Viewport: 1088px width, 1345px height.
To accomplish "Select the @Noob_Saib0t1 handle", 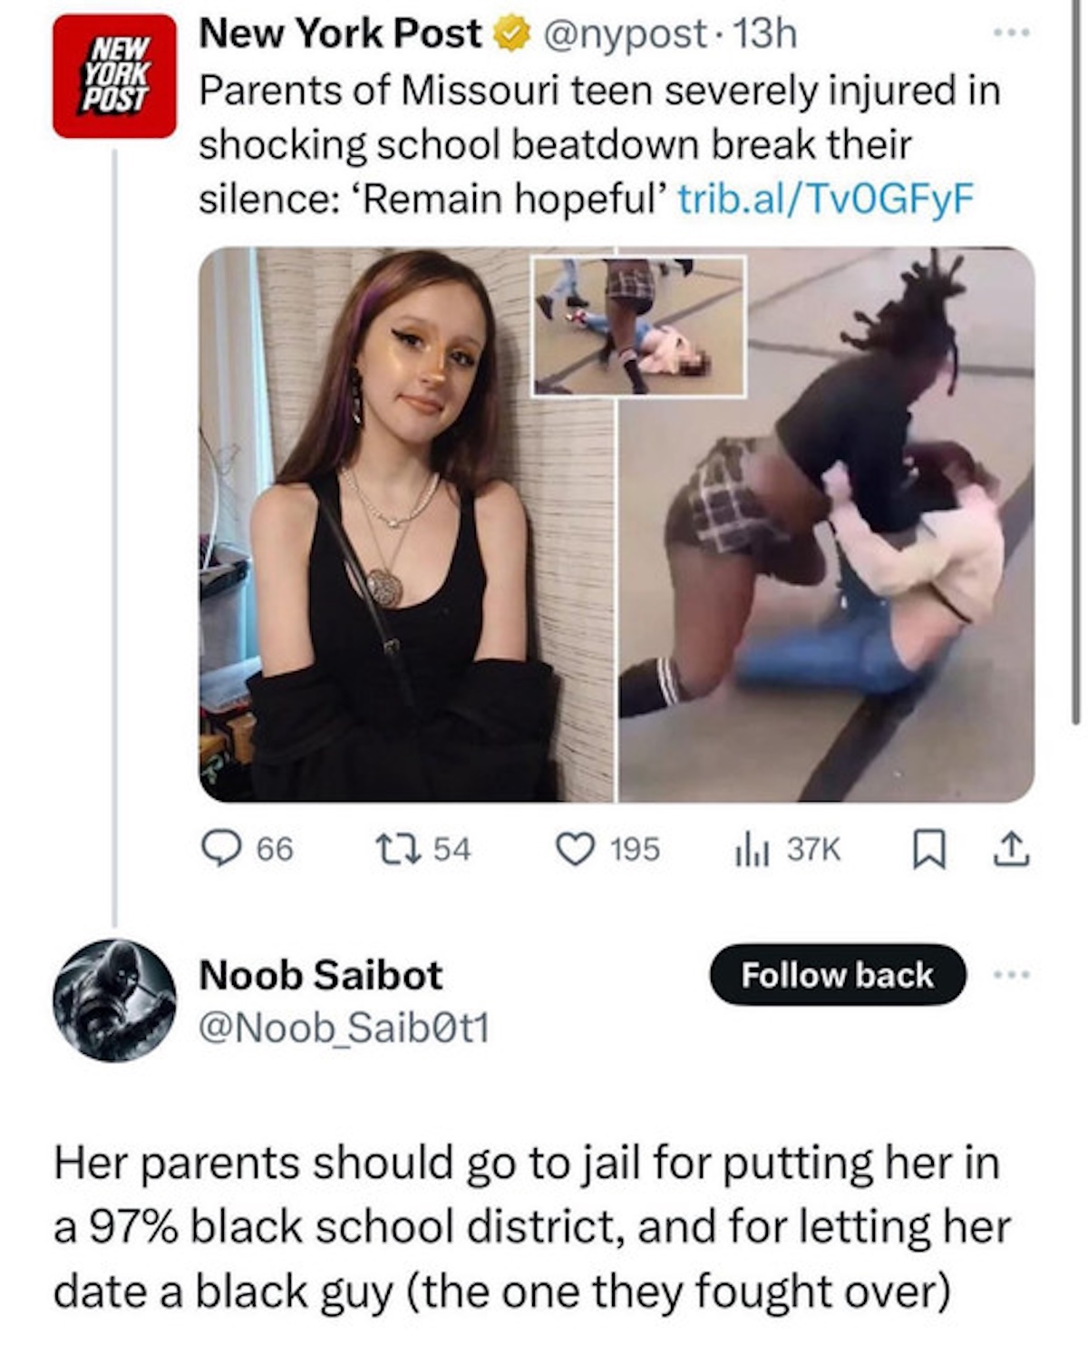I will coord(344,1028).
